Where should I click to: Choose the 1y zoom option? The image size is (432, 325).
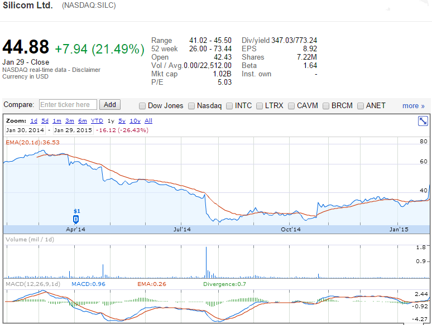tap(111, 121)
